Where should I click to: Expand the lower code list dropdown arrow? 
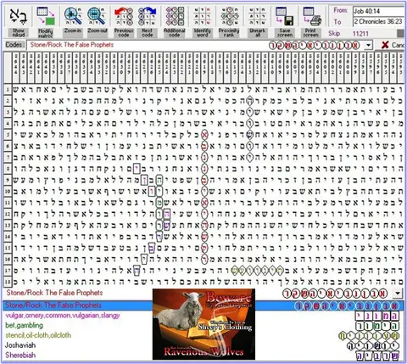[398, 294]
